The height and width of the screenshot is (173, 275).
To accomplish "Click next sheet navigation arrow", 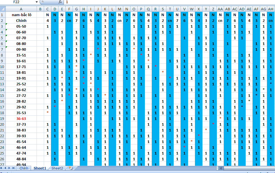I will point(10,168).
